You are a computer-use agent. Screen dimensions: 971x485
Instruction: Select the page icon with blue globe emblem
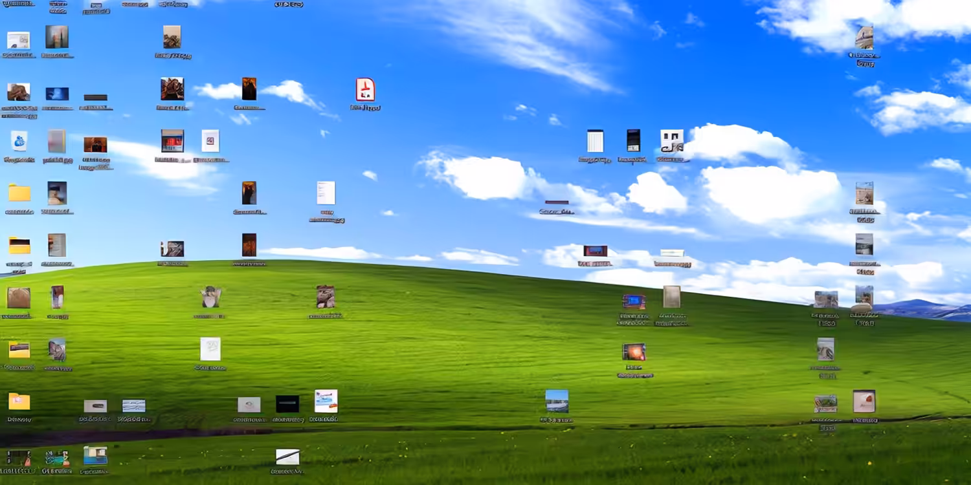click(19, 141)
